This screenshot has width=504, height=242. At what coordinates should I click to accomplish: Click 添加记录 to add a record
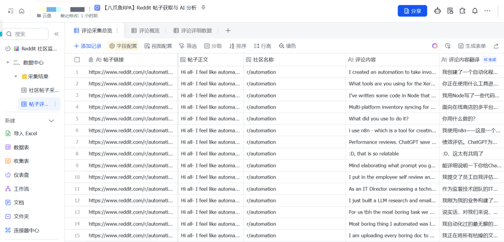pyautogui.click(x=87, y=46)
